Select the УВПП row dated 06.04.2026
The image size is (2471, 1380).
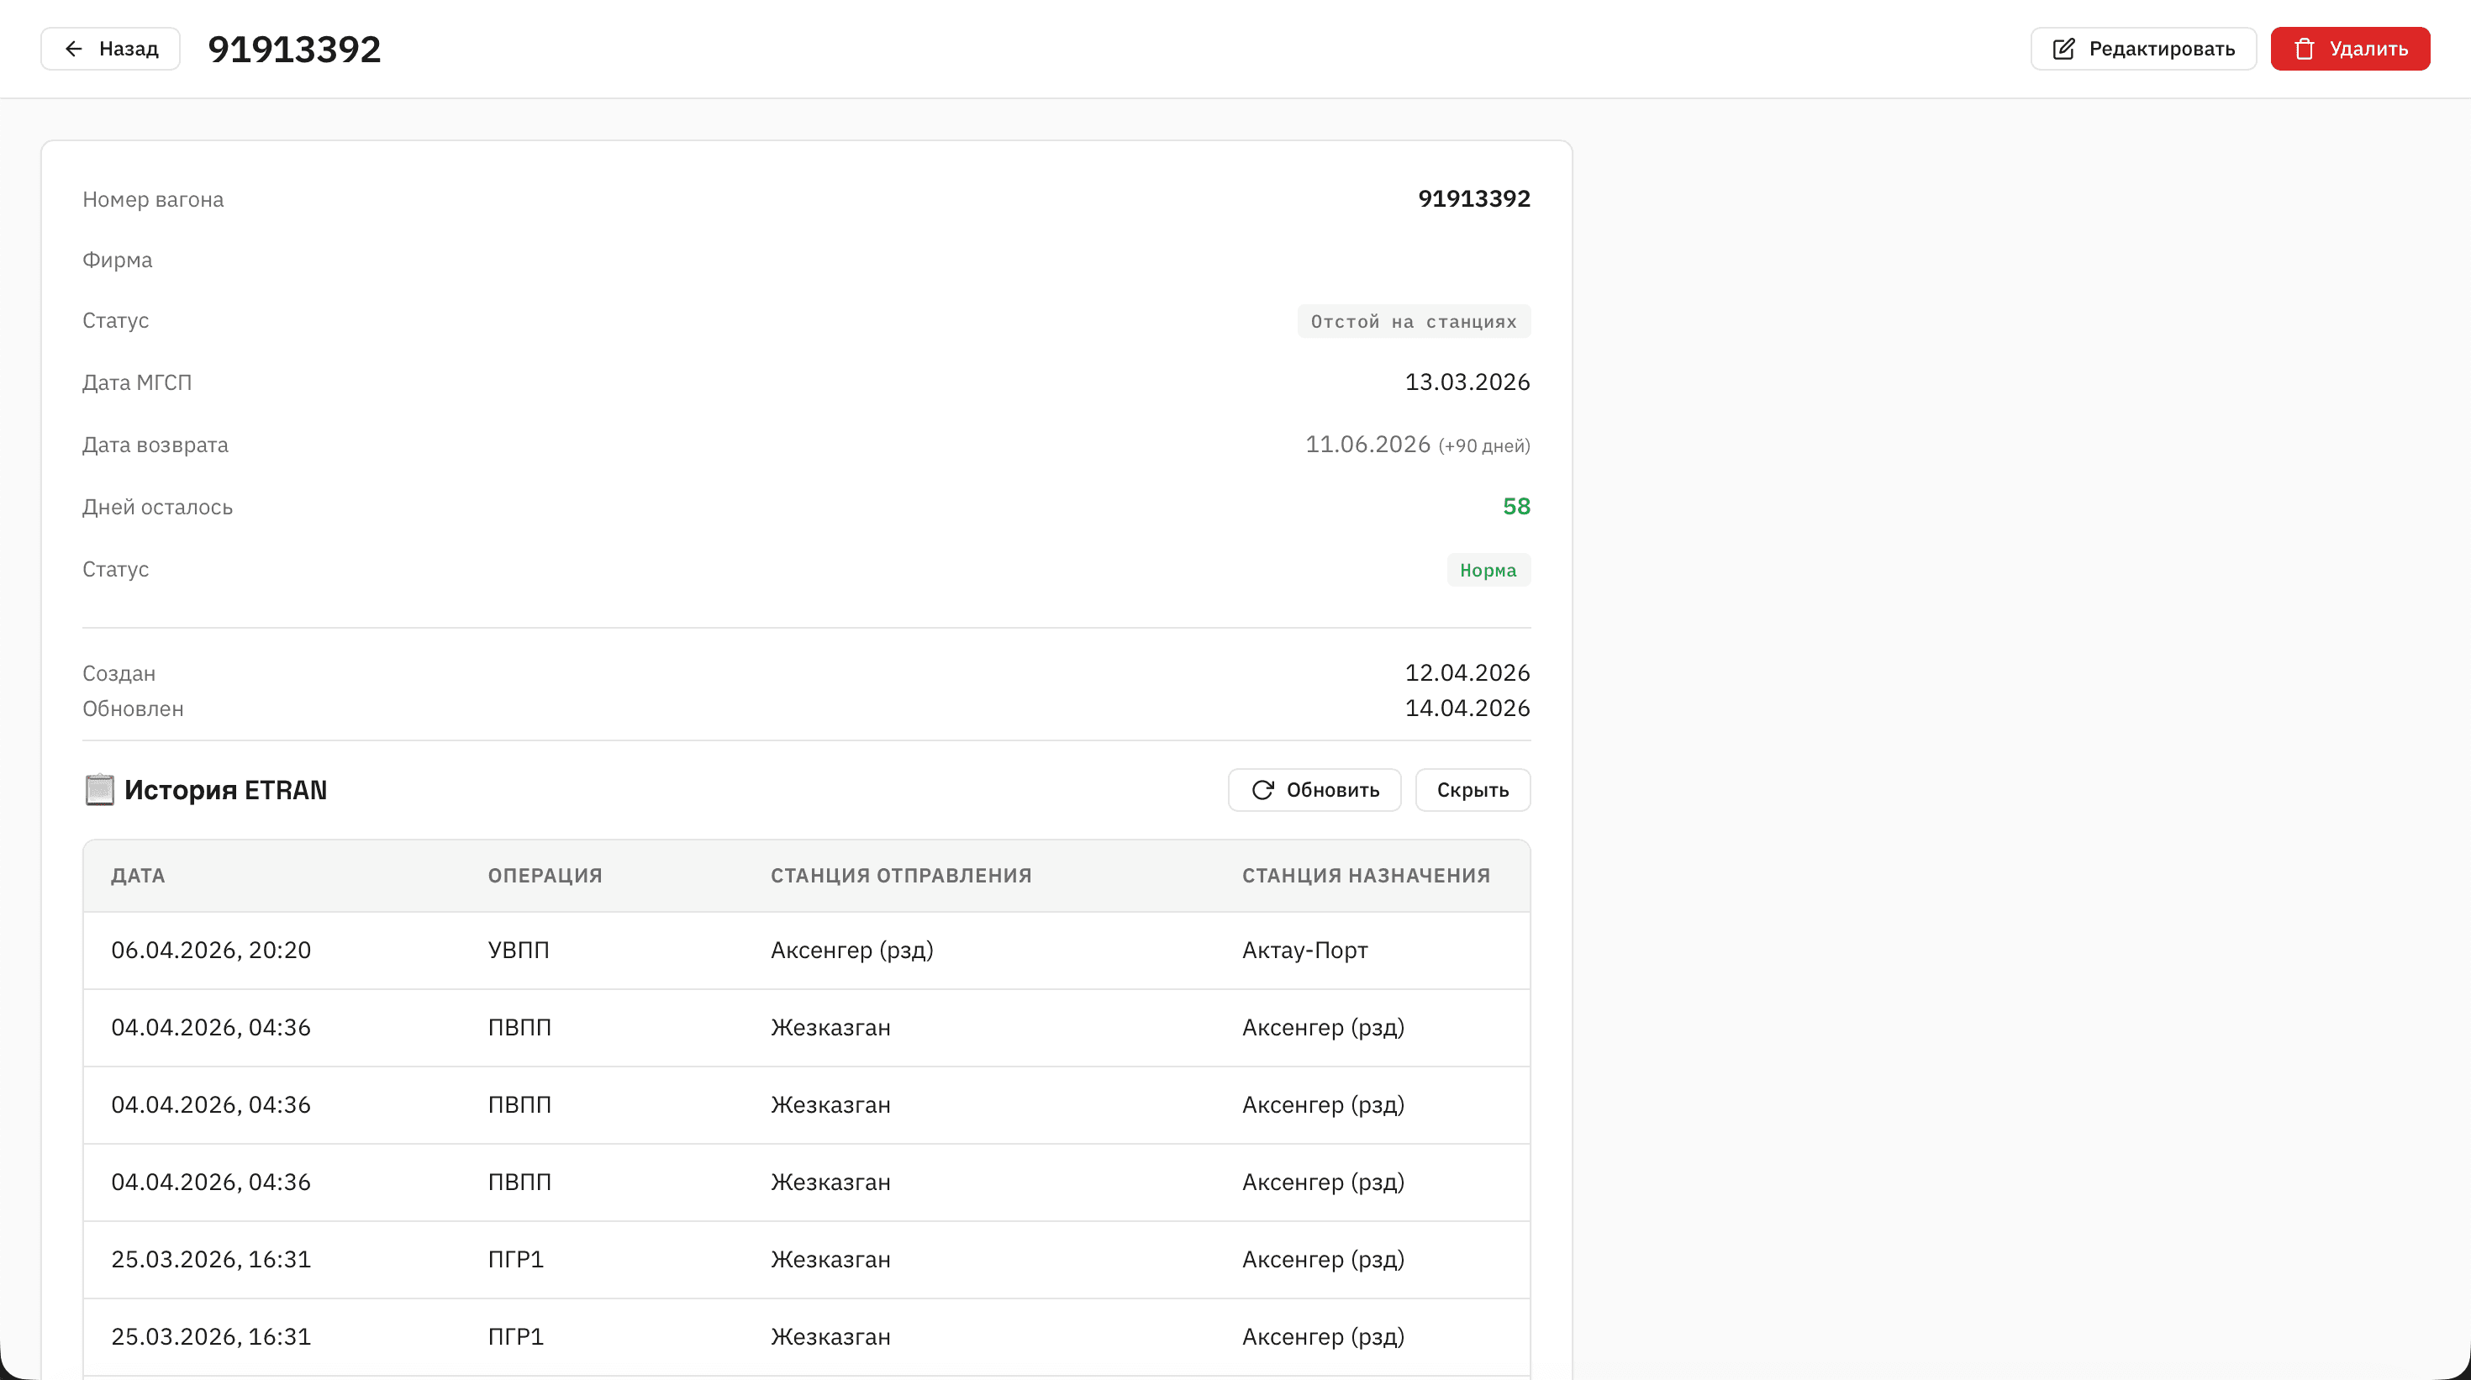coord(518,951)
